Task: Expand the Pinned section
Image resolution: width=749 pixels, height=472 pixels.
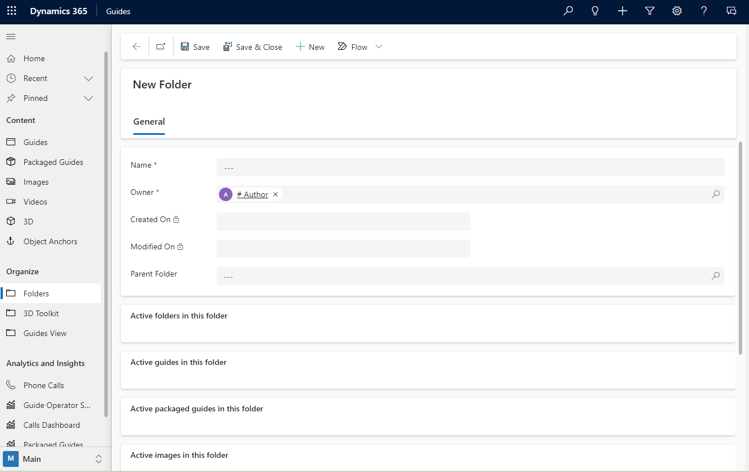Action: 88,98
